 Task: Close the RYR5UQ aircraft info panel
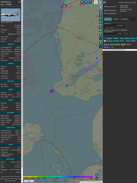coord(19,2)
